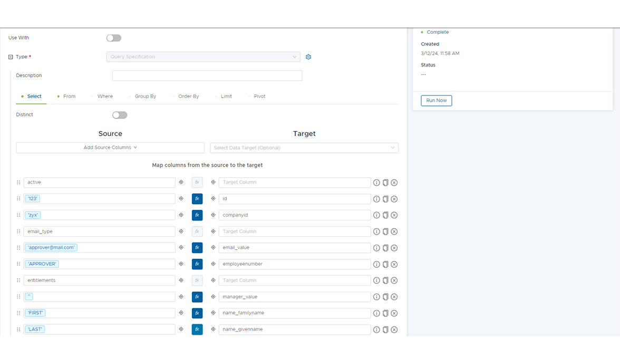Screen dimensions: 620x349
Task: Delete the active source column row
Action: (x=394, y=182)
